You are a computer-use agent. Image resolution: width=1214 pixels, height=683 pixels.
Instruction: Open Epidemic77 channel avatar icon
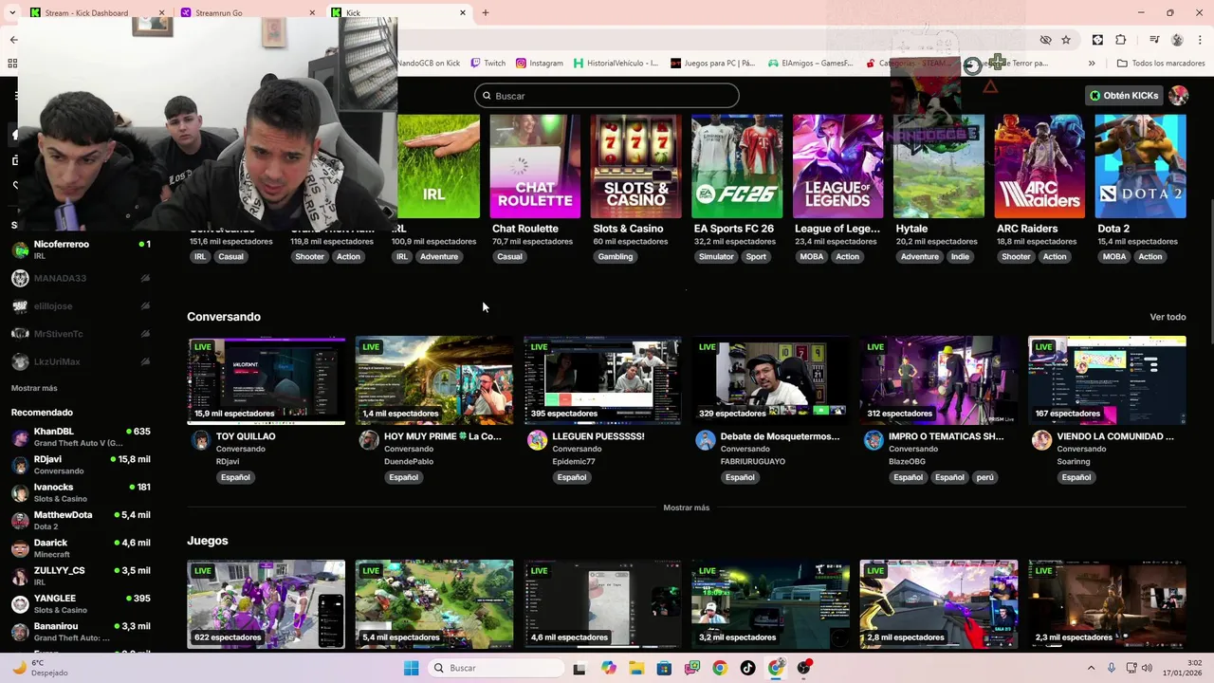click(537, 440)
